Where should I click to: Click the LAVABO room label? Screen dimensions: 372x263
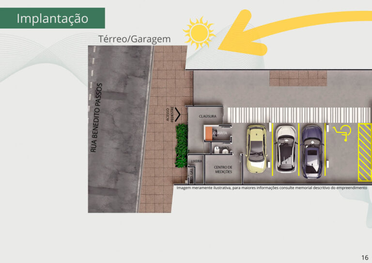pos(222,148)
